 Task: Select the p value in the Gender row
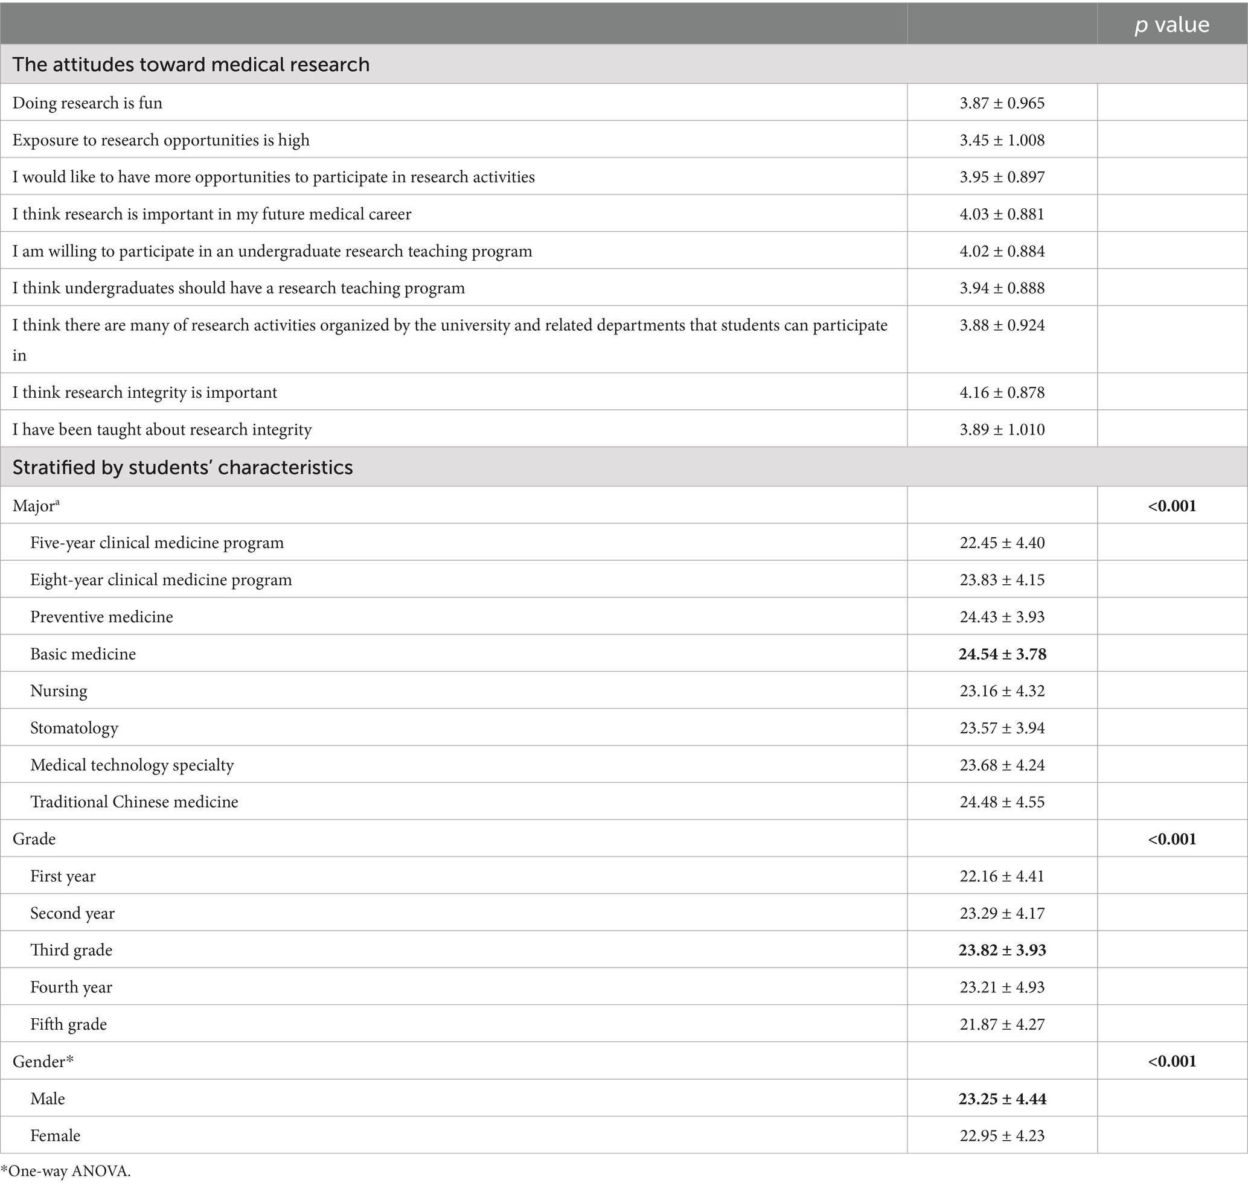1172,1062
